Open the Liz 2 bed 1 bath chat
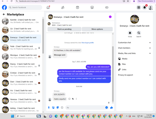156x119 pixels. click(x=21, y=30)
